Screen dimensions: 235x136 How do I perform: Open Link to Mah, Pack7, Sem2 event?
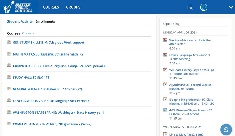pos(187,135)
